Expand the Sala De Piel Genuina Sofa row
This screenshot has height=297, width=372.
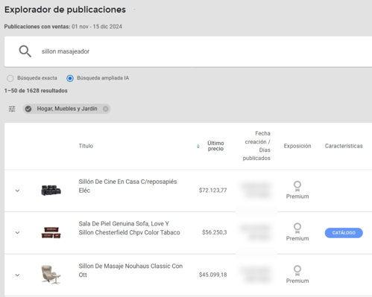17,232
